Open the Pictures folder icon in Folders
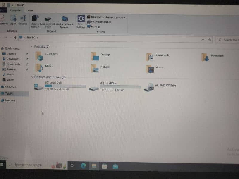This screenshot has width=239, height=179. pos(95,69)
